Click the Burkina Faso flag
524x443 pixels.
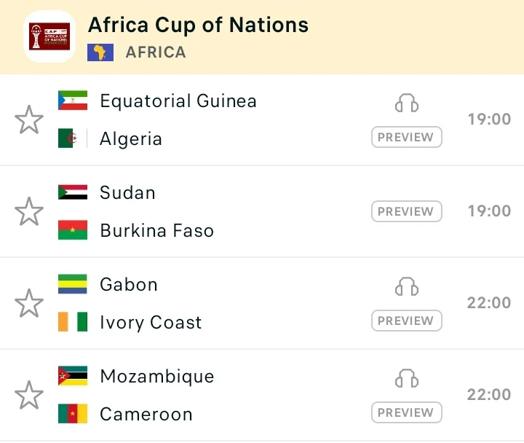tap(73, 230)
